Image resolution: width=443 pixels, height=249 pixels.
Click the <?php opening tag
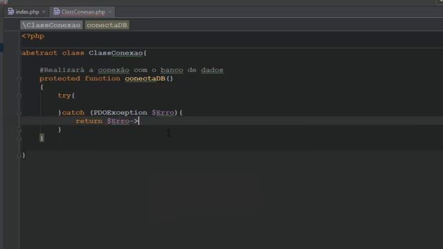33,36
